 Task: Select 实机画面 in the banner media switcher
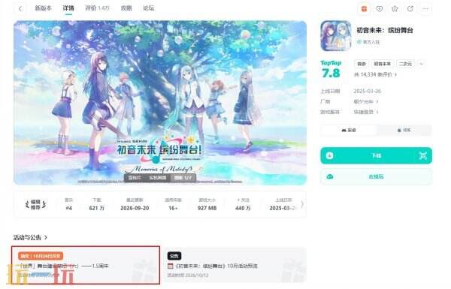click(x=157, y=178)
